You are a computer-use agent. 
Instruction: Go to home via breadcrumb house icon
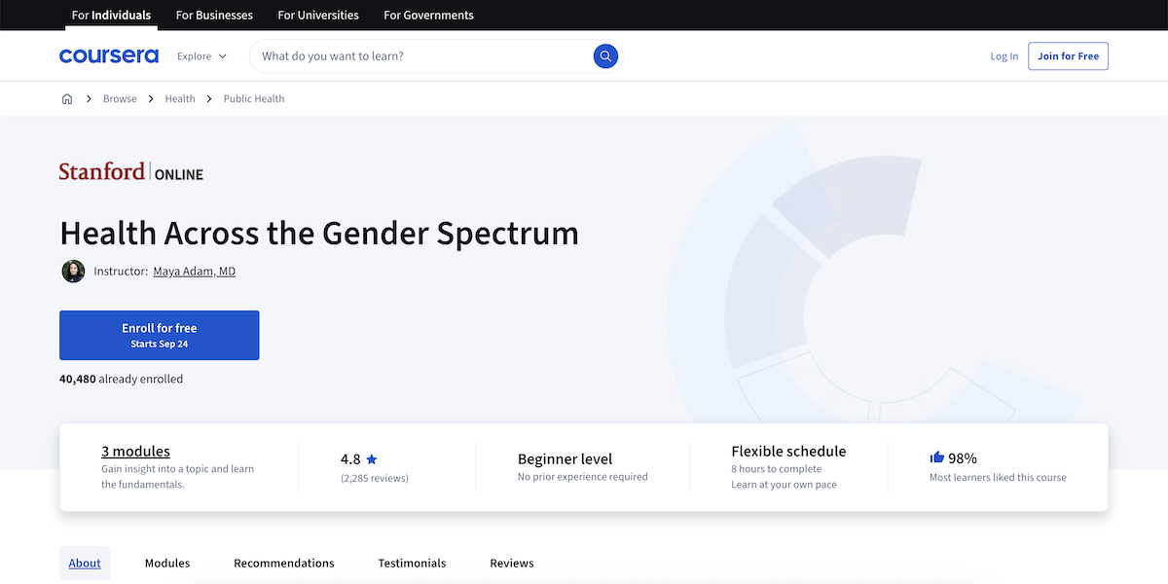pos(67,98)
